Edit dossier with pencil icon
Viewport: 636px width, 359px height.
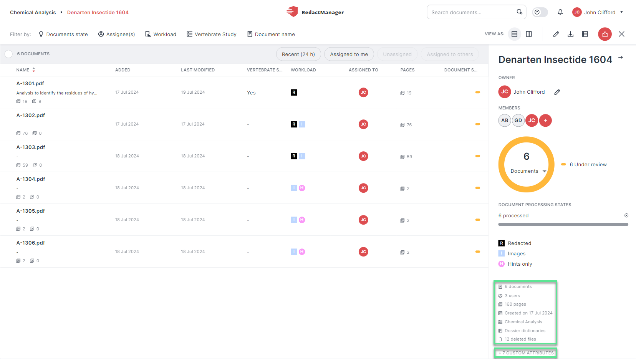click(x=556, y=34)
